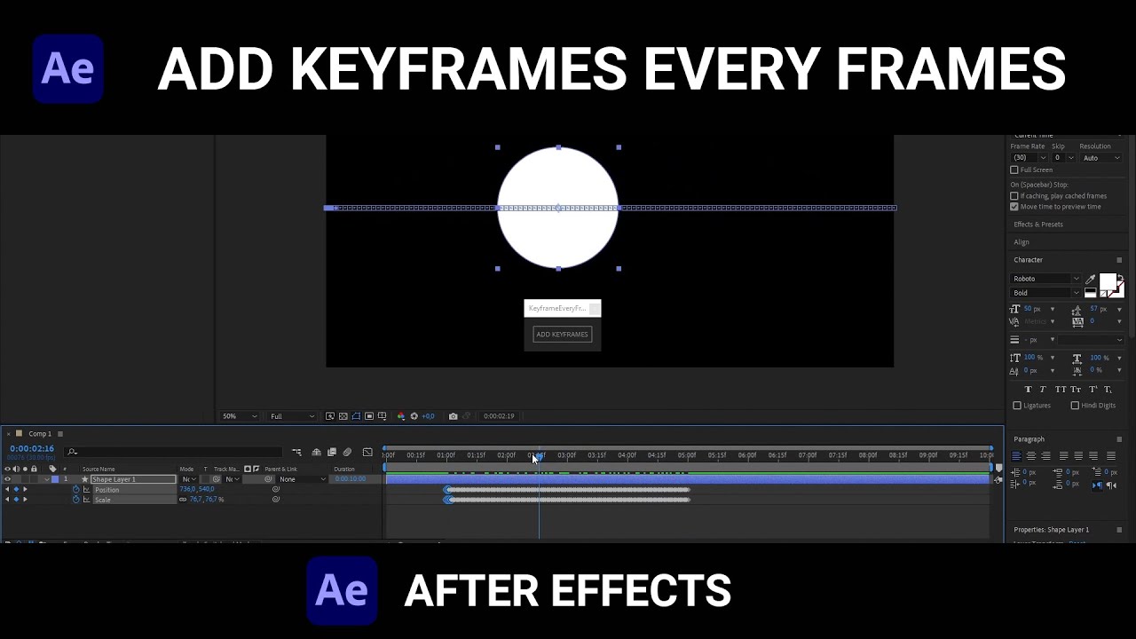1136x639 pixels.
Task: Open the Roboto font family dropdown
Action: (x=1045, y=279)
